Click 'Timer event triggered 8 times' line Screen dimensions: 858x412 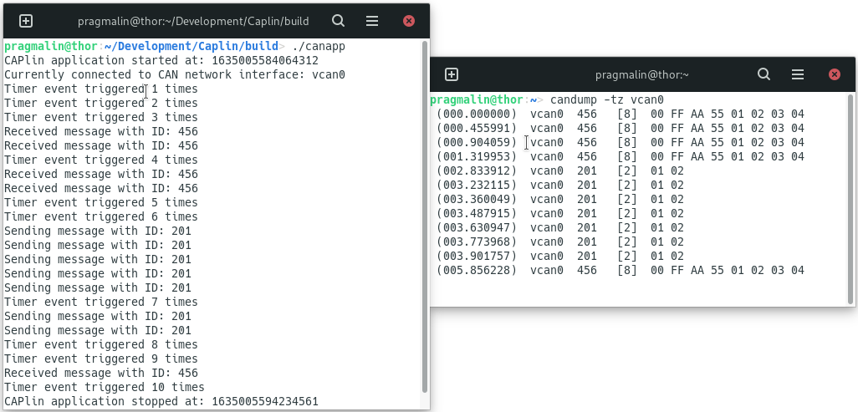tap(100, 344)
